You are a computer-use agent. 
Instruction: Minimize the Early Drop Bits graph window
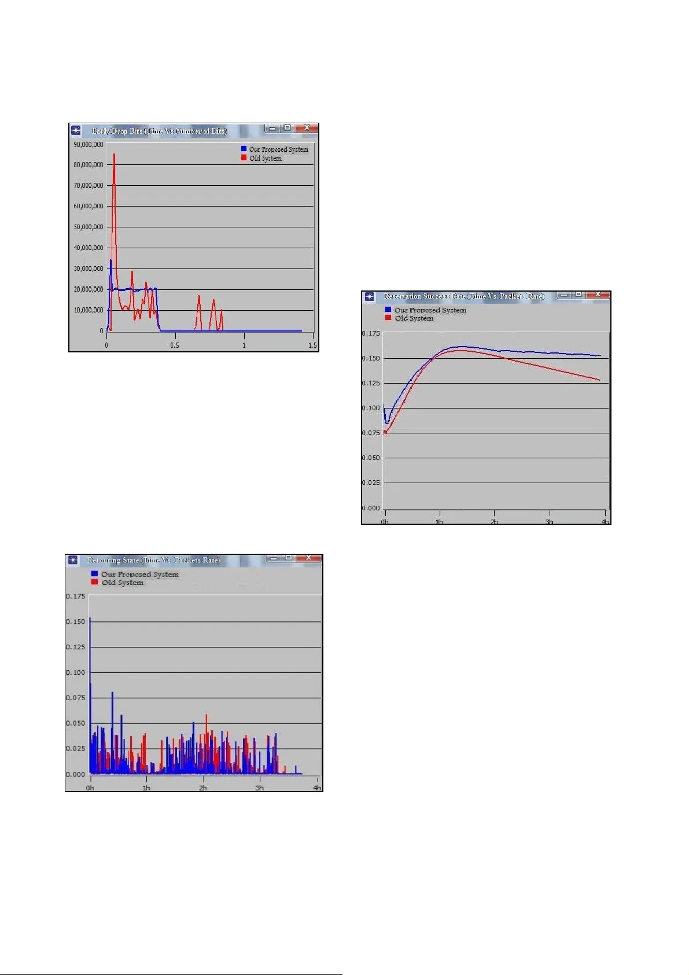(x=272, y=128)
